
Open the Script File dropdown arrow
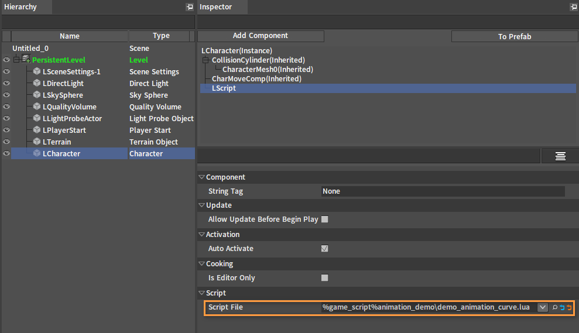click(542, 307)
